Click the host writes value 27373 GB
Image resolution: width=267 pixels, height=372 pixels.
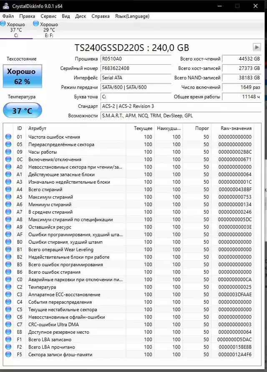point(242,68)
